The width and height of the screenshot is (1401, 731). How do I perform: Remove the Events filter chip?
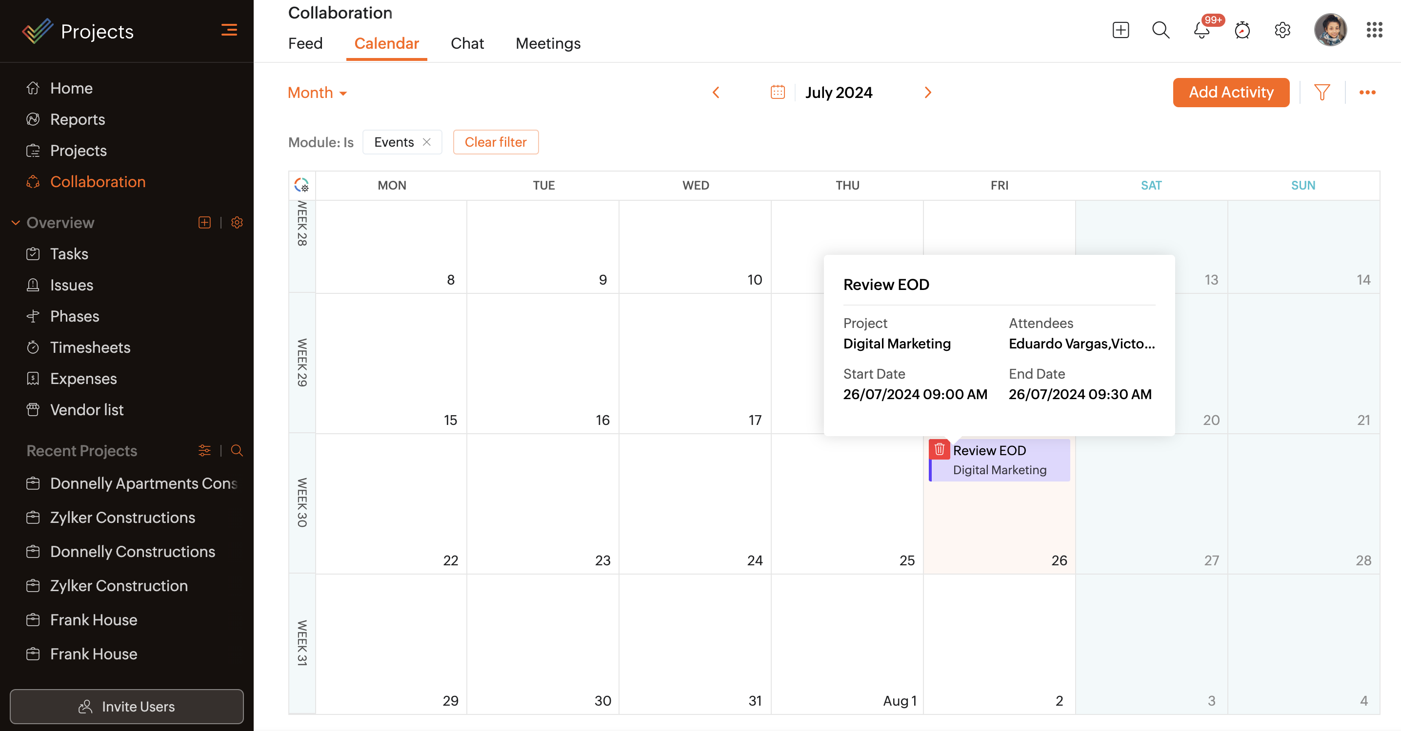(427, 142)
